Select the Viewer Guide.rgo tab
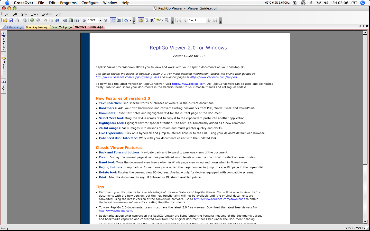The width and height of the screenshot is (370, 231). [89, 27]
